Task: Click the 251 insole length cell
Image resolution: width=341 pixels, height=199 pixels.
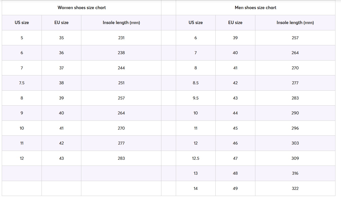Action: [x=121, y=83]
